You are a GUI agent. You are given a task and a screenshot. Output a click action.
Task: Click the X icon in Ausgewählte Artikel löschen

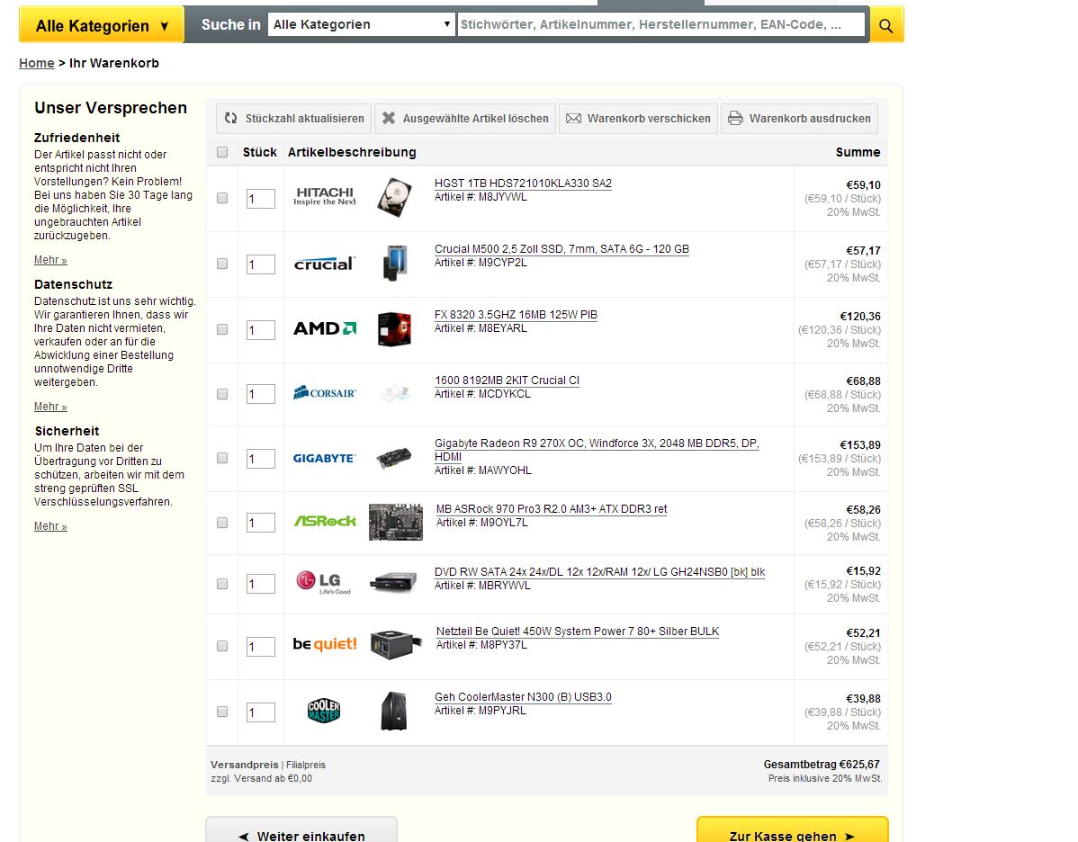pos(389,118)
